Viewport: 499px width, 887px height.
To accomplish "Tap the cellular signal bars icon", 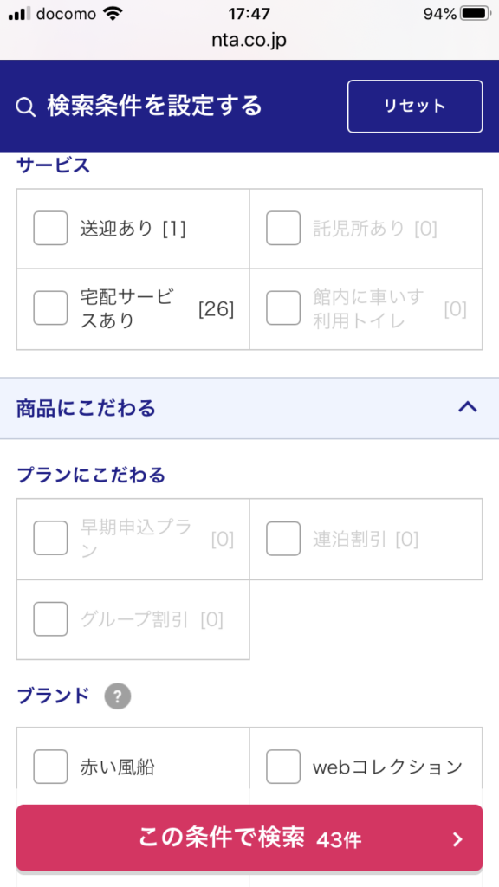I will [x=20, y=14].
